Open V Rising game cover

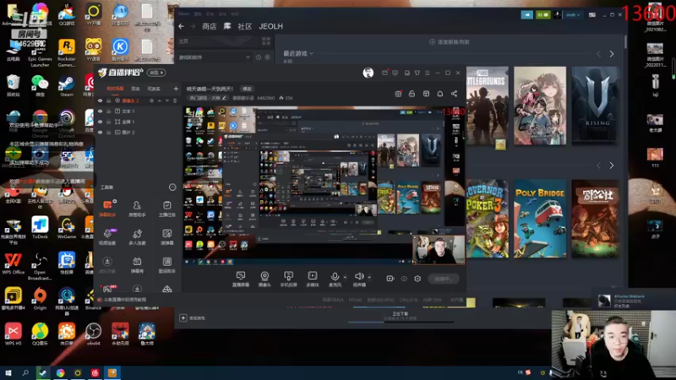coord(596,106)
